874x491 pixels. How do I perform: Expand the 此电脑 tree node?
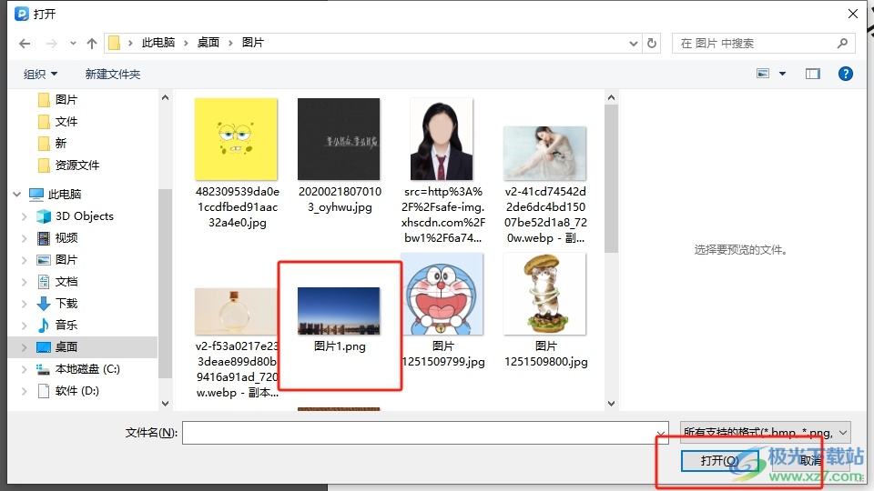16,194
